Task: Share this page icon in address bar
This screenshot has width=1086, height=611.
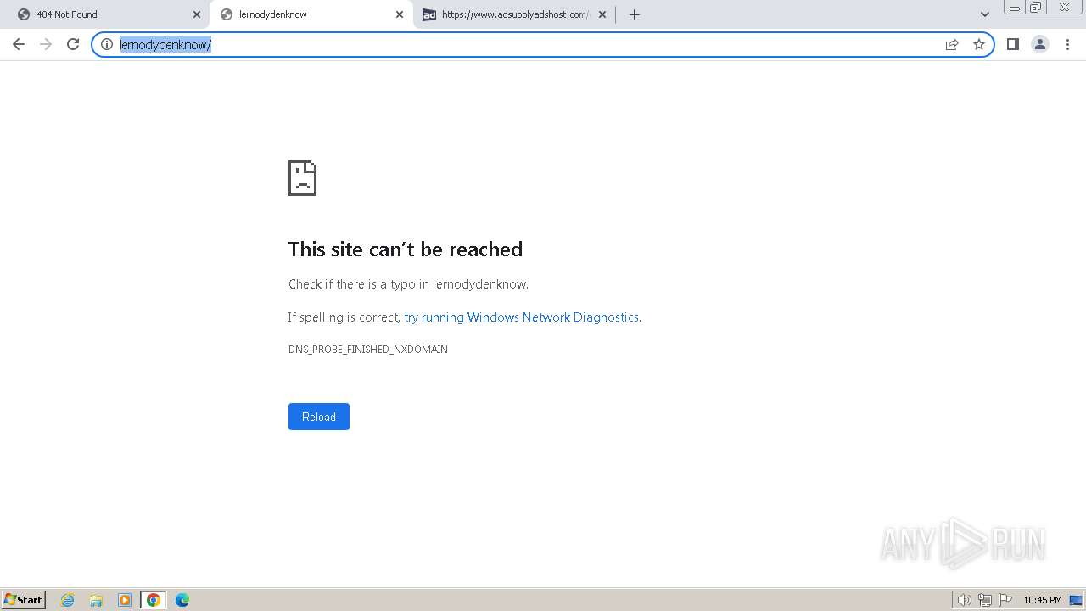Action: (x=952, y=44)
